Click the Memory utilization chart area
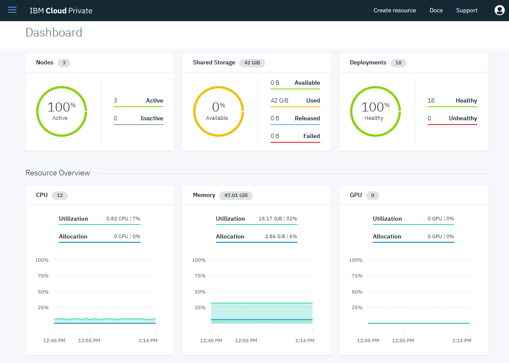This screenshot has width=509, height=363. (x=262, y=311)
